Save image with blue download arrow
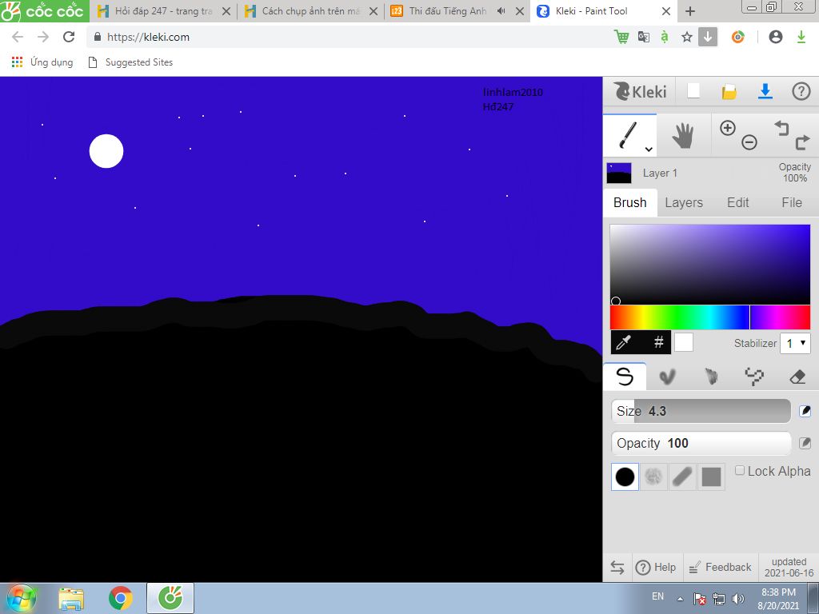The image size is (819, 614). tap(765, 91)
